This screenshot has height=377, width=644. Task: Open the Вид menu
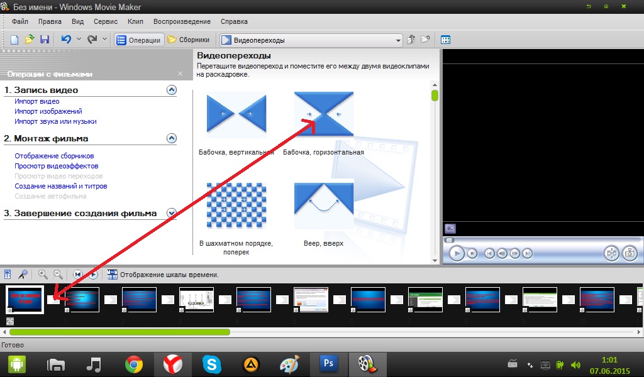[x=77, y=21]
